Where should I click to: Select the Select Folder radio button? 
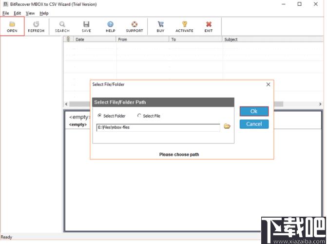(x=99, y=116)
